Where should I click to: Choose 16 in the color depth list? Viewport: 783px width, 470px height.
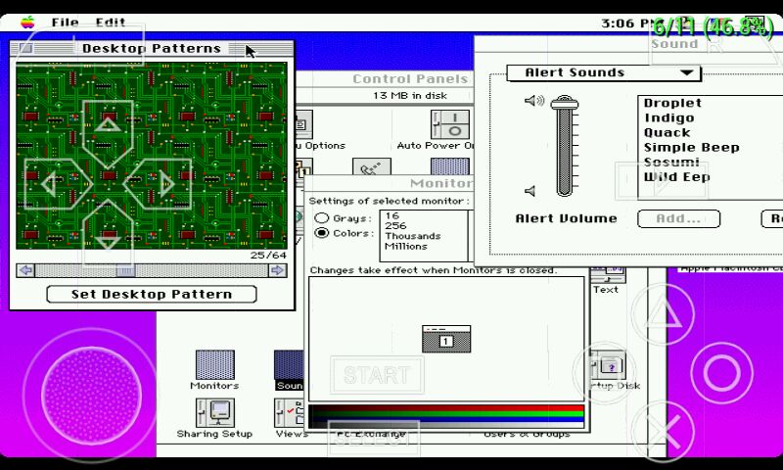pyautogui.click(x=392, y=215)
